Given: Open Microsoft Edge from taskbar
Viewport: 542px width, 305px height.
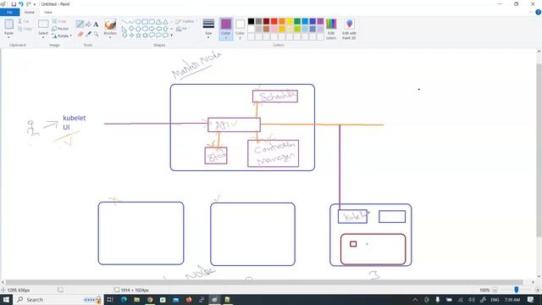Looking at the screenshot, I should [x=124, y=299].
